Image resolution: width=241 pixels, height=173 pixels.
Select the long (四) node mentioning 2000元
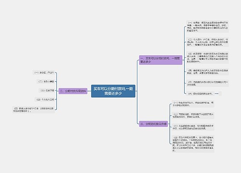pos(193,144)
